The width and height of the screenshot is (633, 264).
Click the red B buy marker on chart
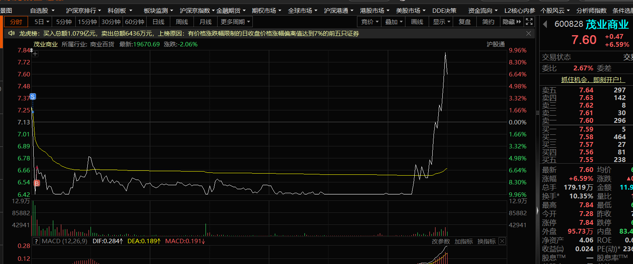(x=37, y=183)
